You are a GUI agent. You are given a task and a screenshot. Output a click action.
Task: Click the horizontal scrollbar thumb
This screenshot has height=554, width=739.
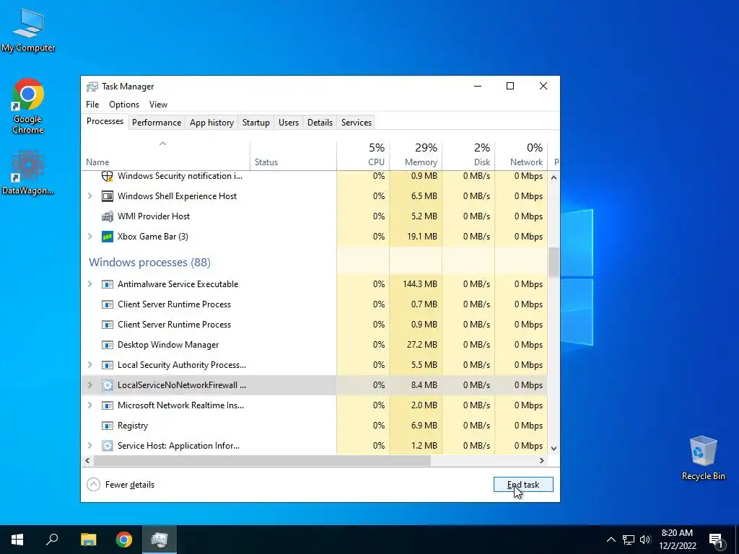click(x=262, y=461)
